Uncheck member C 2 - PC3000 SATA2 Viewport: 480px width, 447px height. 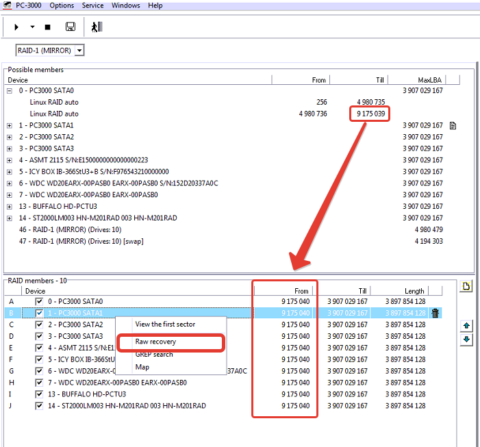pos(39,324)
